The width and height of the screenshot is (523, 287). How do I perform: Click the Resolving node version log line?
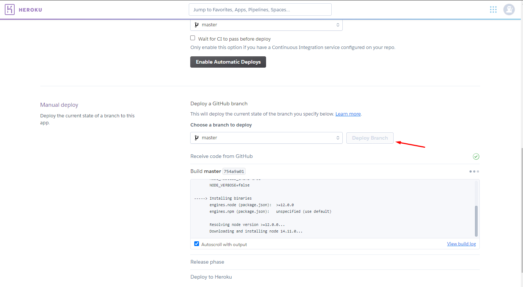coord(247,225)
